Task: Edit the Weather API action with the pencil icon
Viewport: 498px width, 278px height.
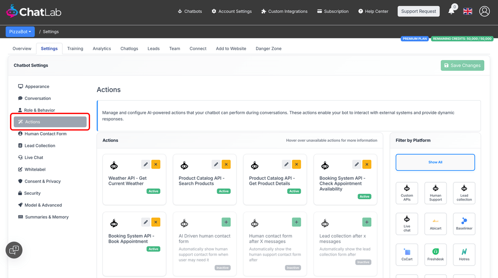Action: pos(146,164)
